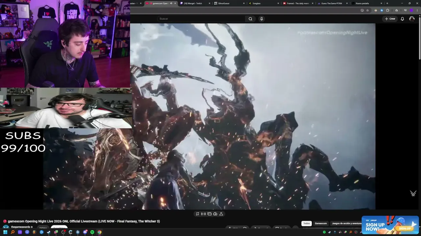The width and height of the screenshot is (421, 236).
Task: Open the YouTube account avatar menu
Action: pyautogui.click(x=412, y=19)
